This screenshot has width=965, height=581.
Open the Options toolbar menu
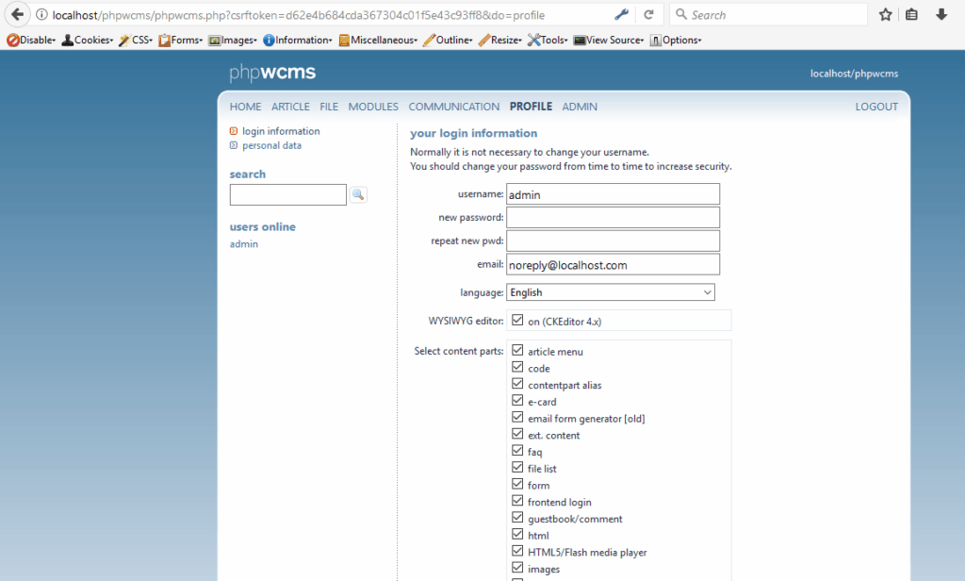click(x=676, y=40)
